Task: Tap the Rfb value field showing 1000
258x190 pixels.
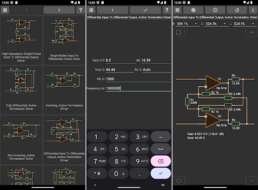Action: 138,79
